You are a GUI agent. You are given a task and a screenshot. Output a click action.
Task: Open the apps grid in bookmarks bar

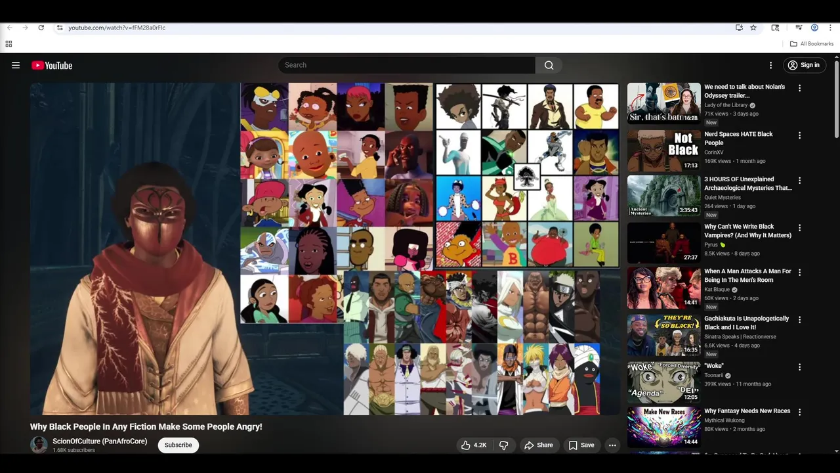point(9,44)
